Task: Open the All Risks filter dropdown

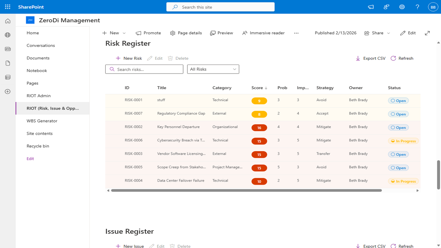Action: [x=213, y=69]
